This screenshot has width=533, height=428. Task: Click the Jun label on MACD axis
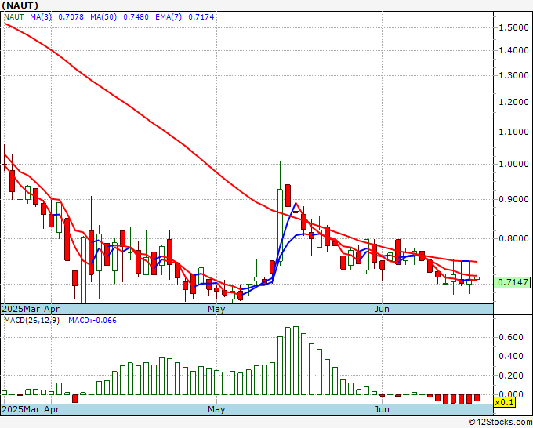382,409
